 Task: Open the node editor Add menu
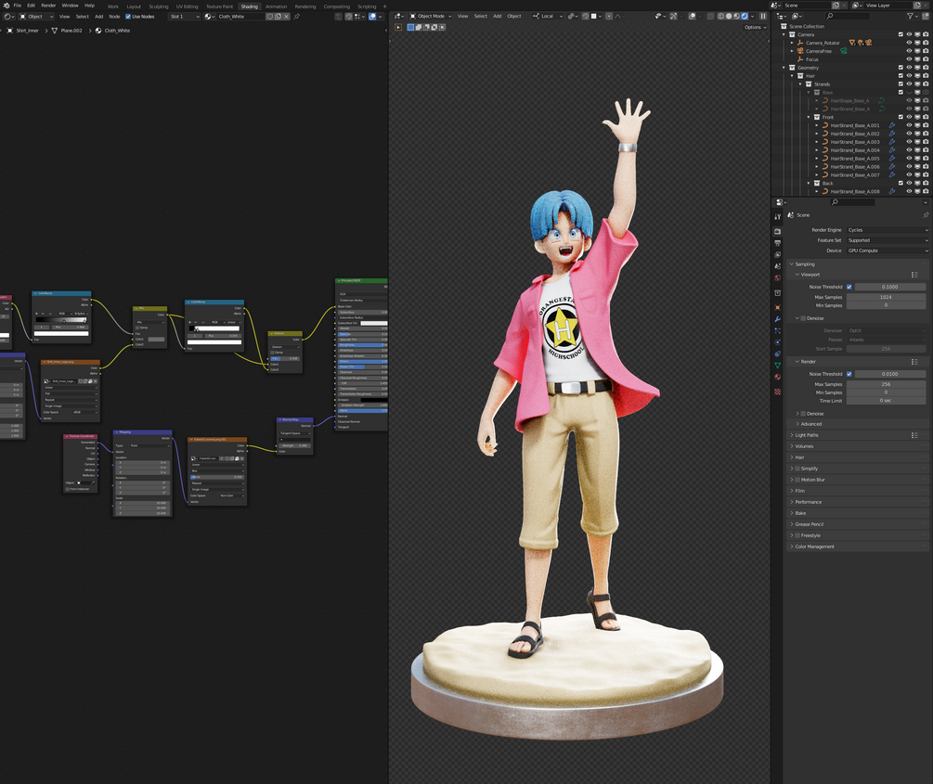(98, 17)
